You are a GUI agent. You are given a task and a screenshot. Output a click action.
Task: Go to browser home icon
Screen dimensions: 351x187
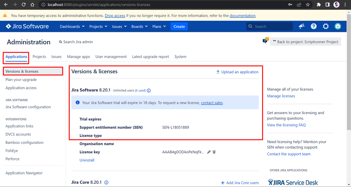[x=32, y=5]
